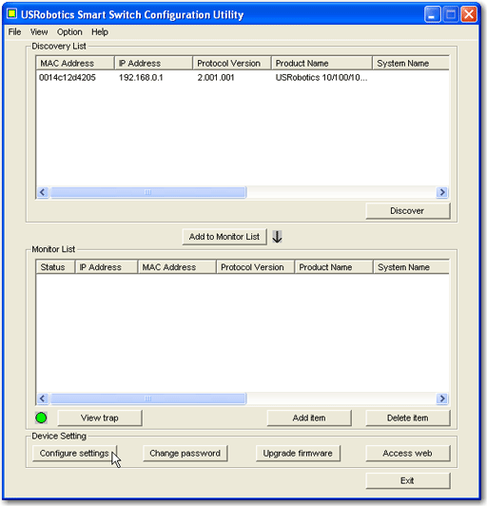This screenshot has width=487, height=506.
Task: Click the Add item button
Action: coord(309,418)
